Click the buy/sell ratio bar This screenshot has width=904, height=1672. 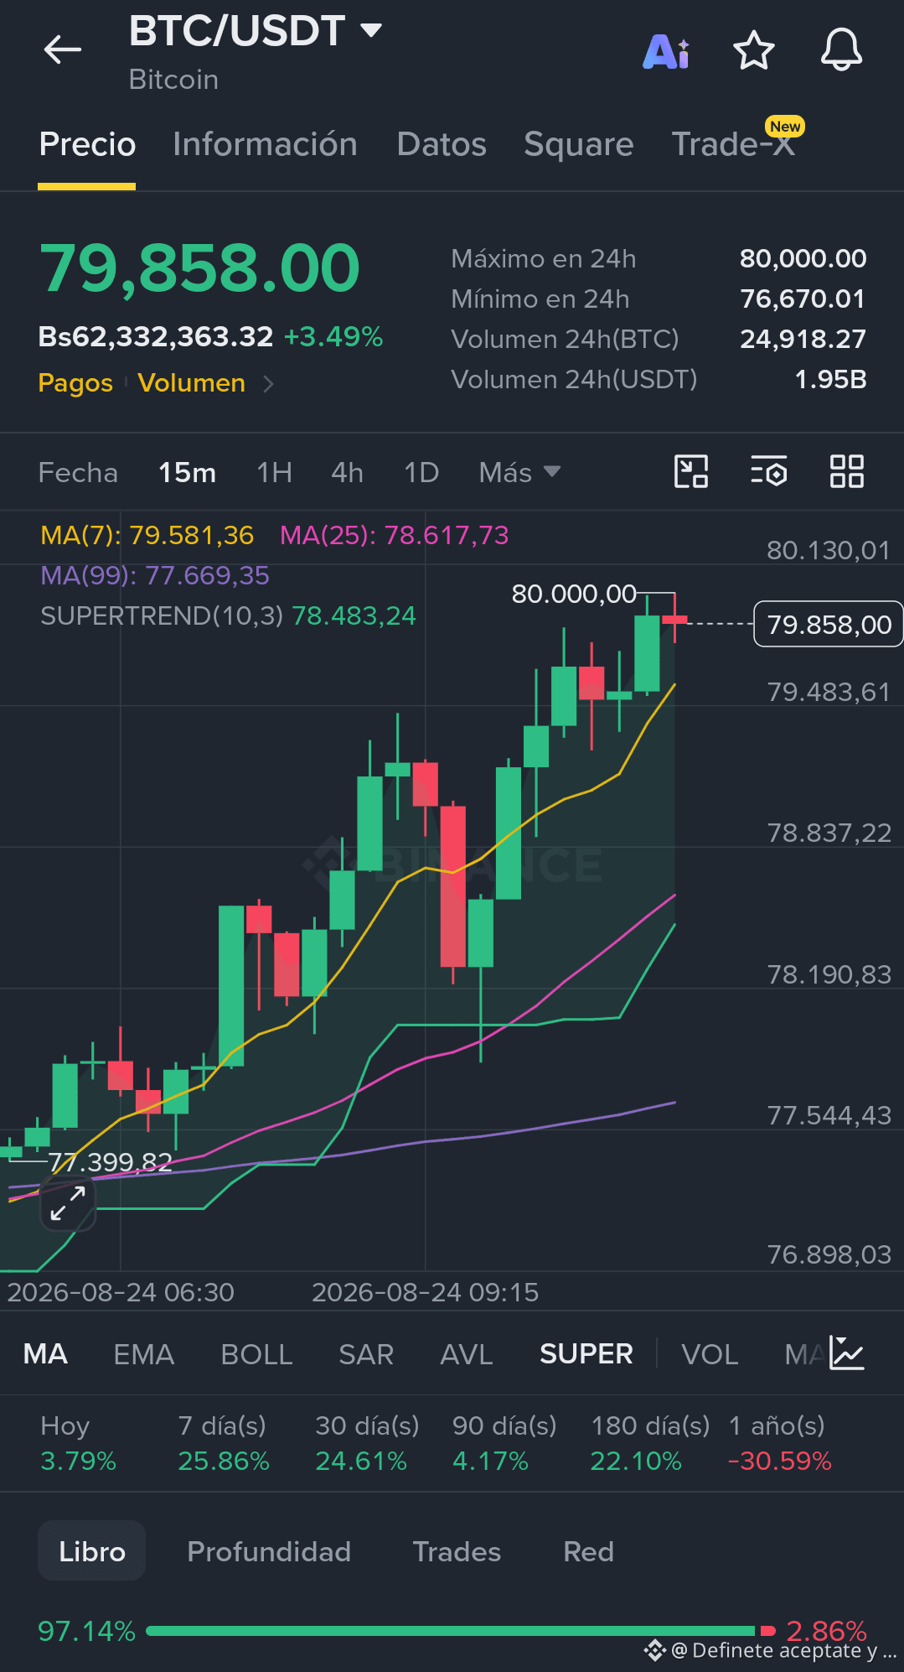pos(461,1631)
